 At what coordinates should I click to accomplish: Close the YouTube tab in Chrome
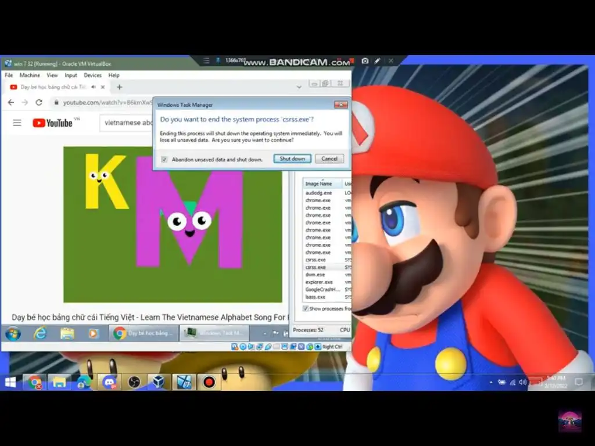[x=103, y=87]
